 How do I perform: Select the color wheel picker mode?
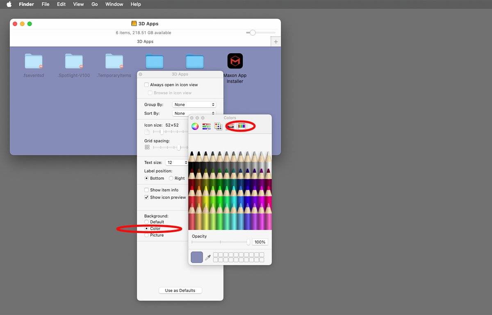coord(195,126)
